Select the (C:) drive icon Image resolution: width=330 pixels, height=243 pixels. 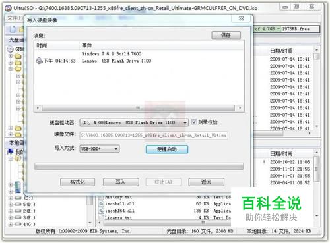point(18,198)
